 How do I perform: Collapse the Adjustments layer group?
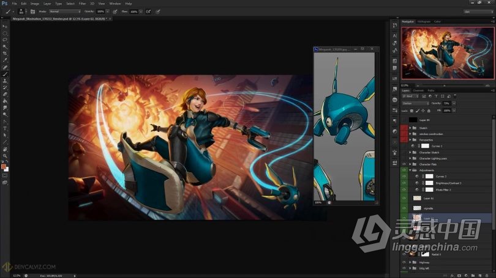click(x=410, y=170)
